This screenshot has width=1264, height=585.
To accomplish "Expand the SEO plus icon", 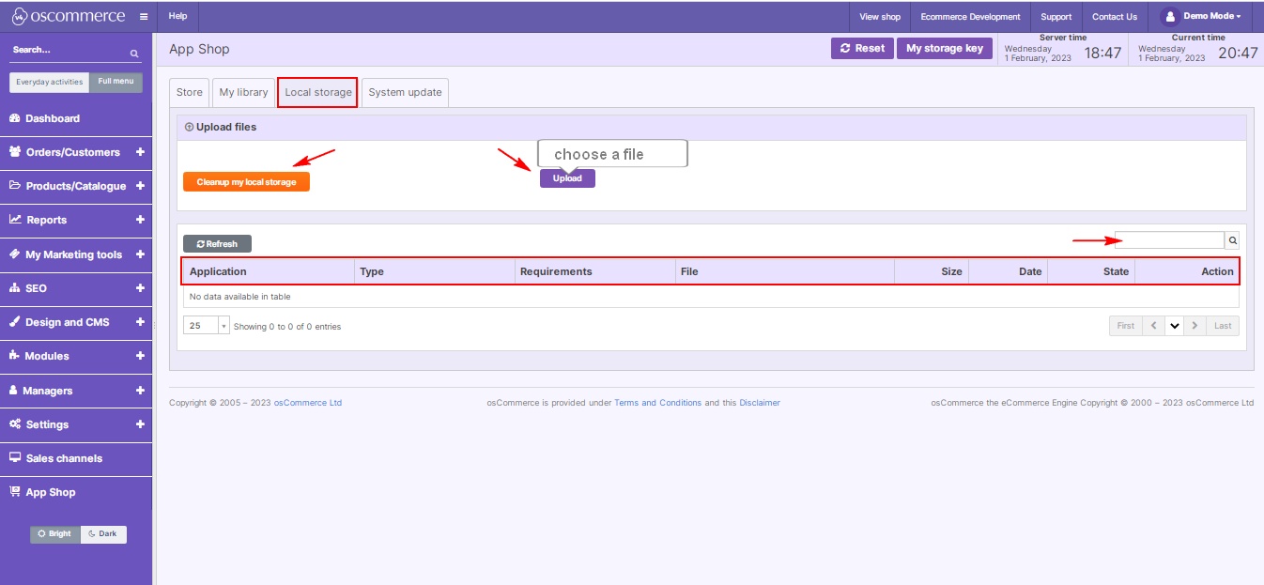I will [140, 288].
